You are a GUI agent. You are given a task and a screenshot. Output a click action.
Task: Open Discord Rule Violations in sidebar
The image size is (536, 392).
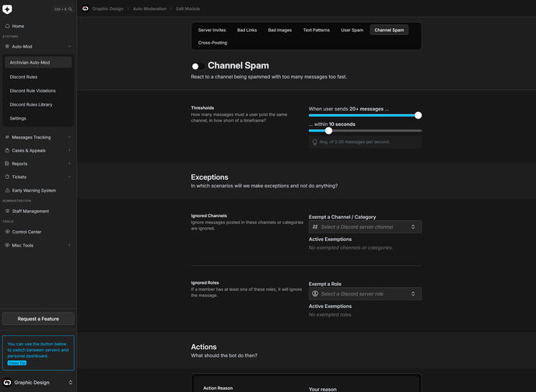tap(33, 91)
